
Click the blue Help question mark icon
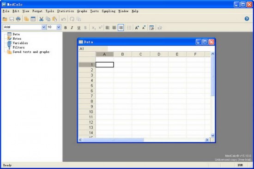tap(247, 19)
